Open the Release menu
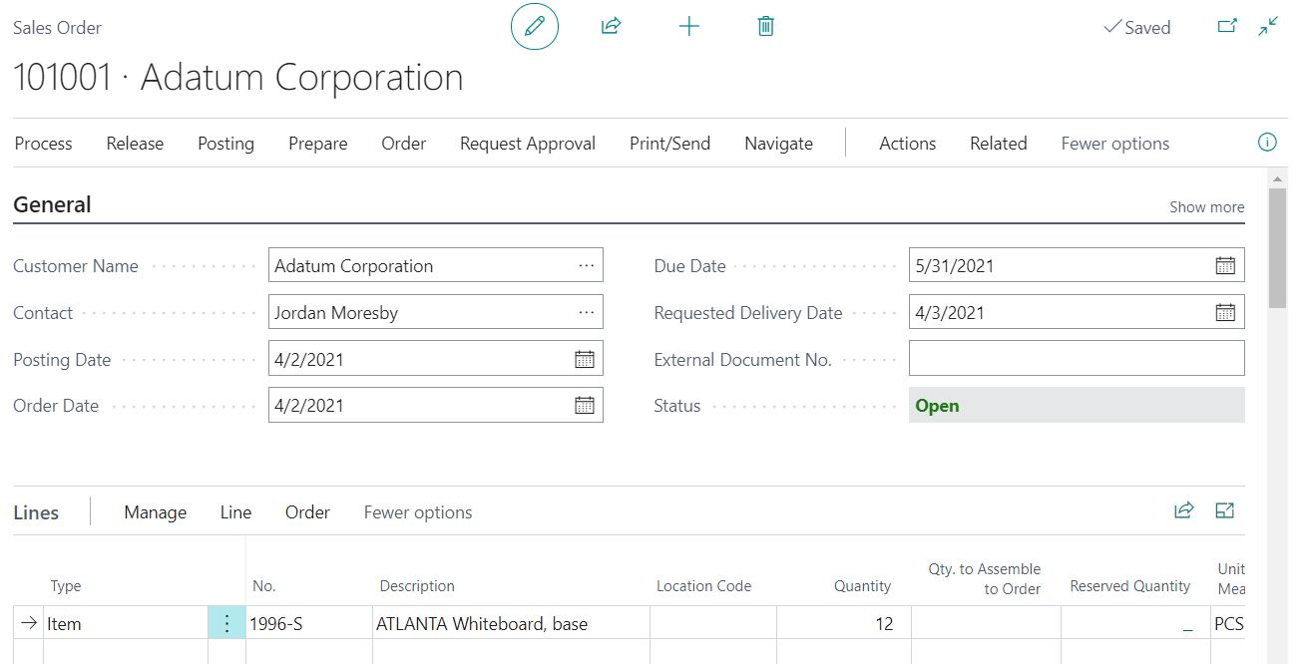Screen dimensions: 1314x664 point(135,144)
